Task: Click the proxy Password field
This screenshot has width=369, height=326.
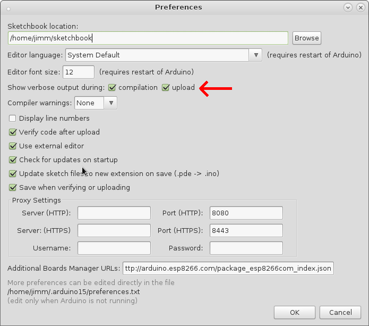Action: [x=246, y=248]
